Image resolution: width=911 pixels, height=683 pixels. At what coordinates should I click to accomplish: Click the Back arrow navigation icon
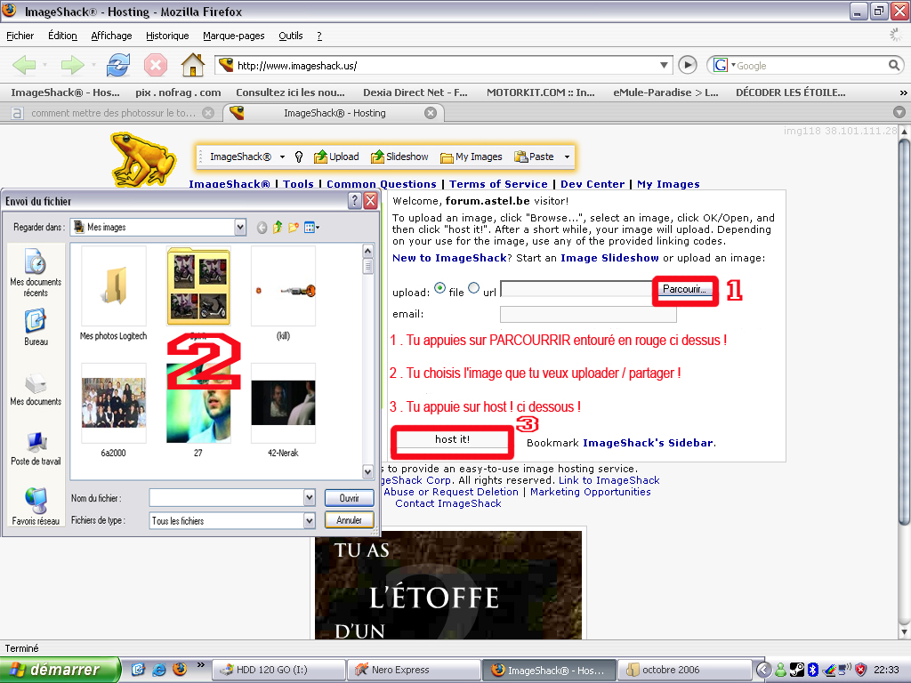(25, 65)
